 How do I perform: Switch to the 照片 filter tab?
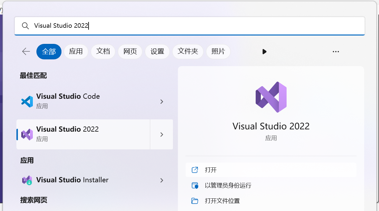click(x=218, y=51)
